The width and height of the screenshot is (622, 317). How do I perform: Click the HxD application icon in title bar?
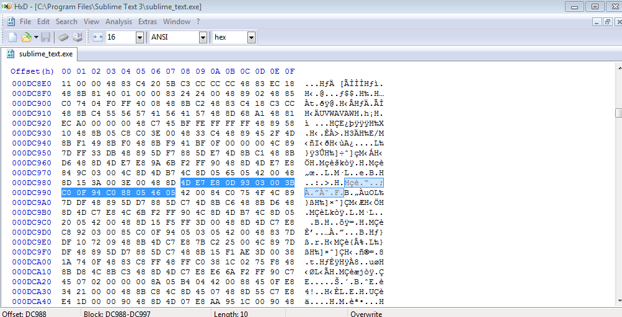click(7, 6)
